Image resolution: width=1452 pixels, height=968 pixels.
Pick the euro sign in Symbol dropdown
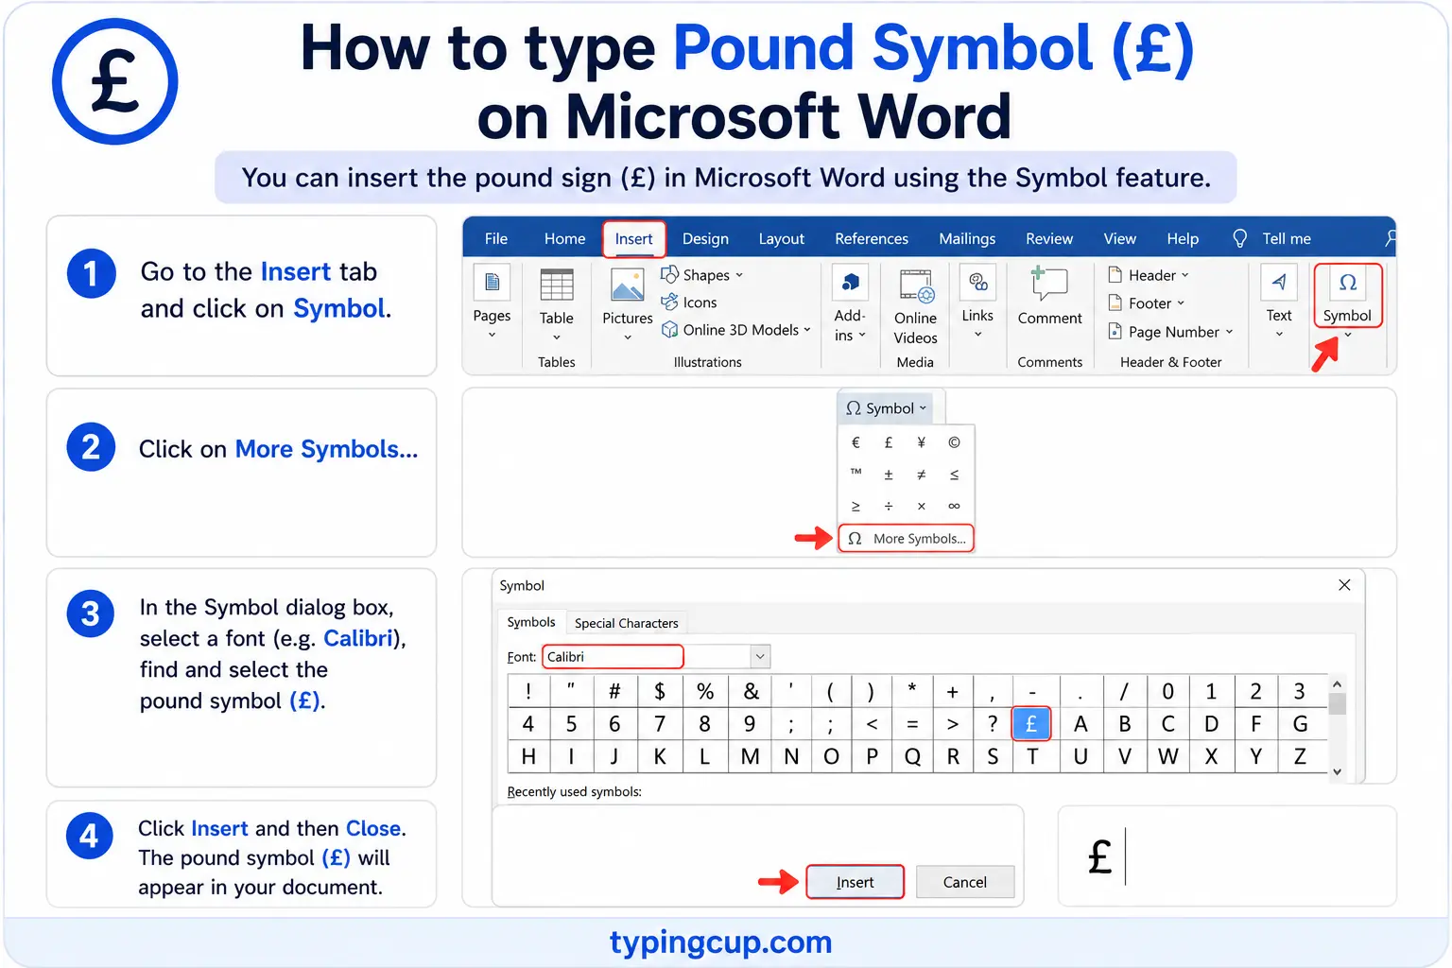(856, 442)
